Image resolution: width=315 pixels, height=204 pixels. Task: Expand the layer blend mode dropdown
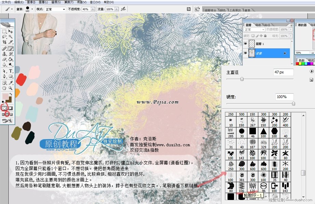[x=263, y=30]
